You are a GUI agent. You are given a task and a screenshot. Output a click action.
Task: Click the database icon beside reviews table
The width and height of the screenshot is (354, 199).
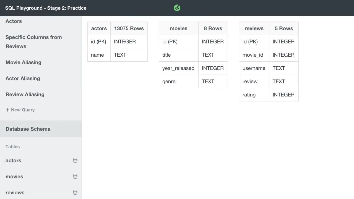tap(75, 192)
